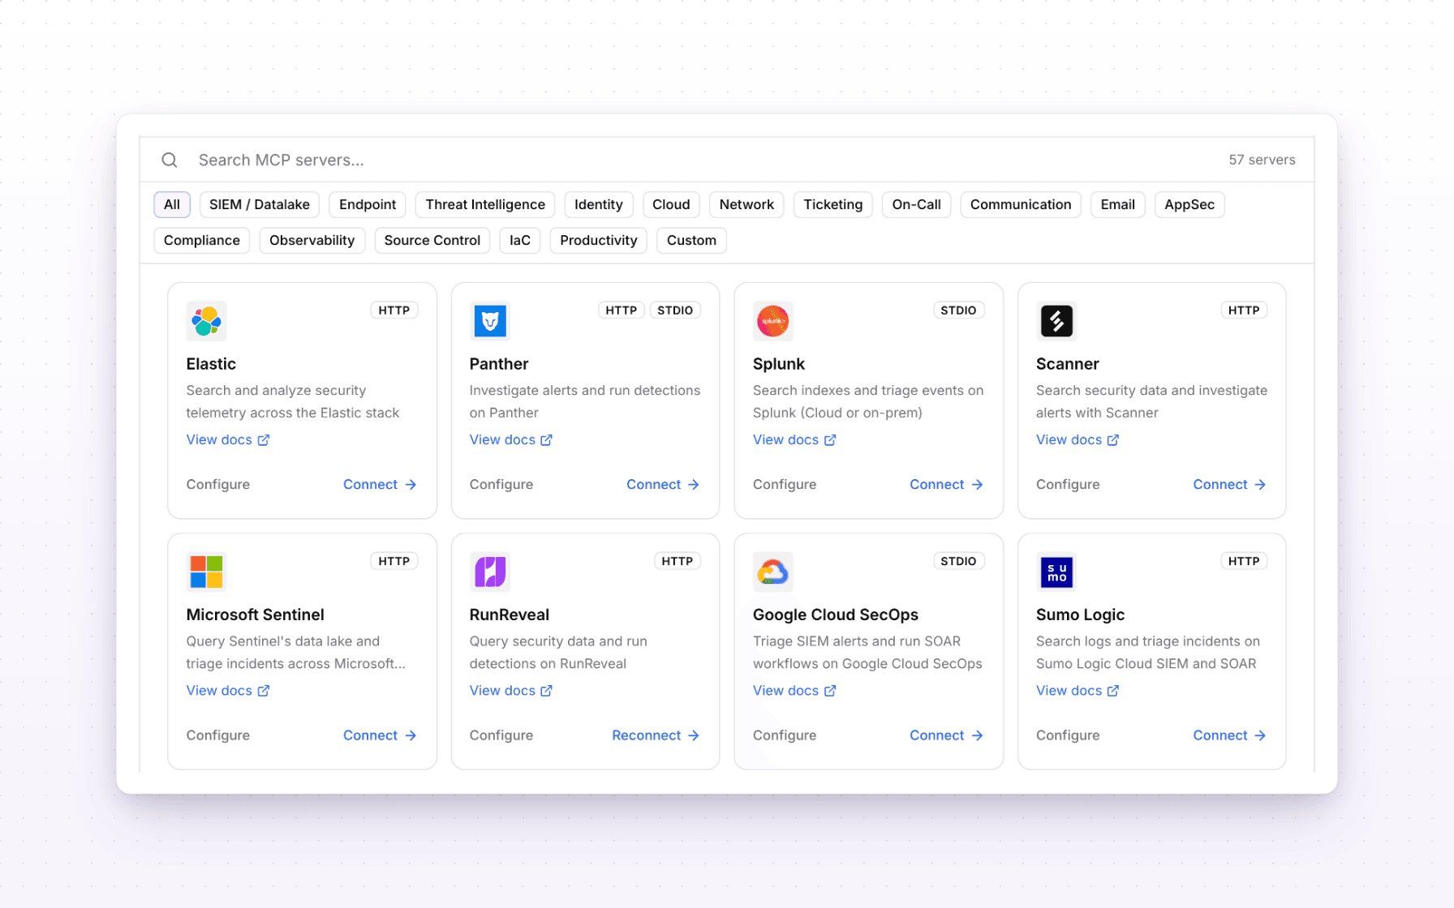The width and height of the screenshot is (1454, 908).
Task: Filter by IaC category
Action: [520, 240]
